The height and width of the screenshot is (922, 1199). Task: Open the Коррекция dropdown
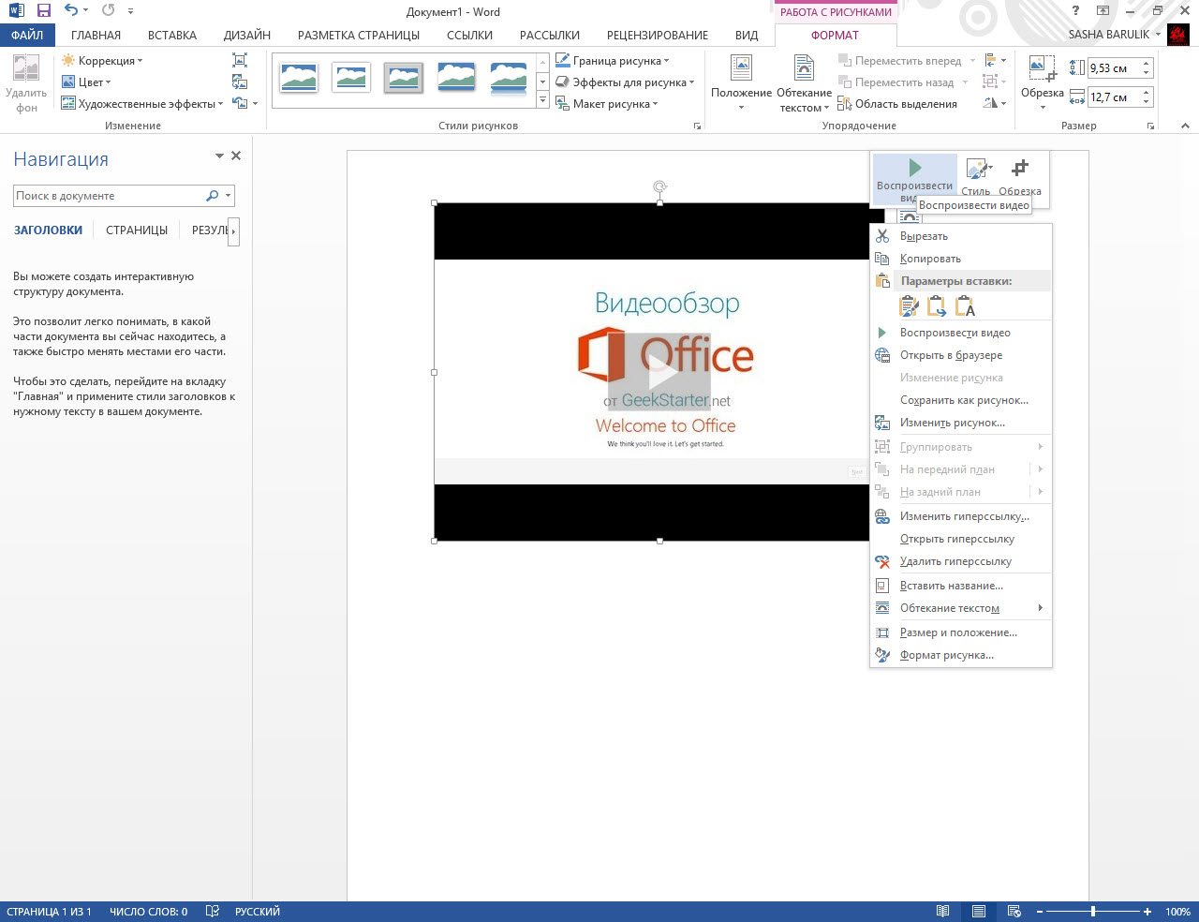(102, 61)
